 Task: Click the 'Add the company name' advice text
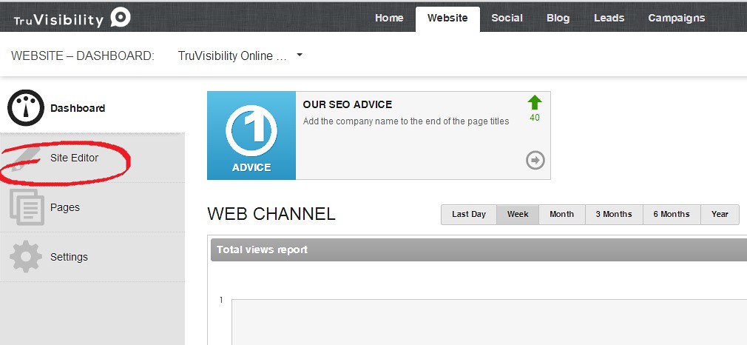point(406,121)
